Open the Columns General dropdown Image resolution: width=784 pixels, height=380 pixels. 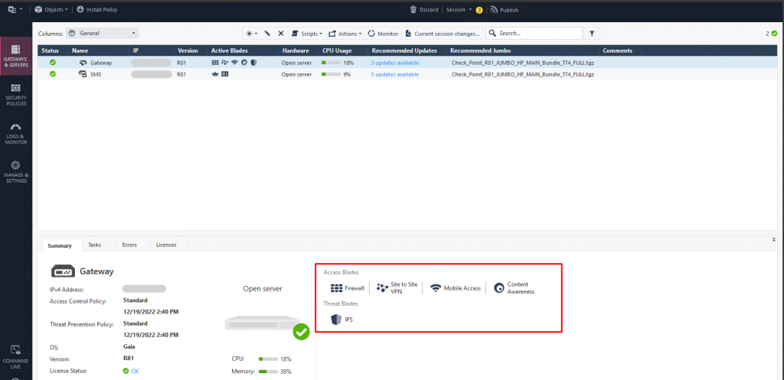click(102, 34)
